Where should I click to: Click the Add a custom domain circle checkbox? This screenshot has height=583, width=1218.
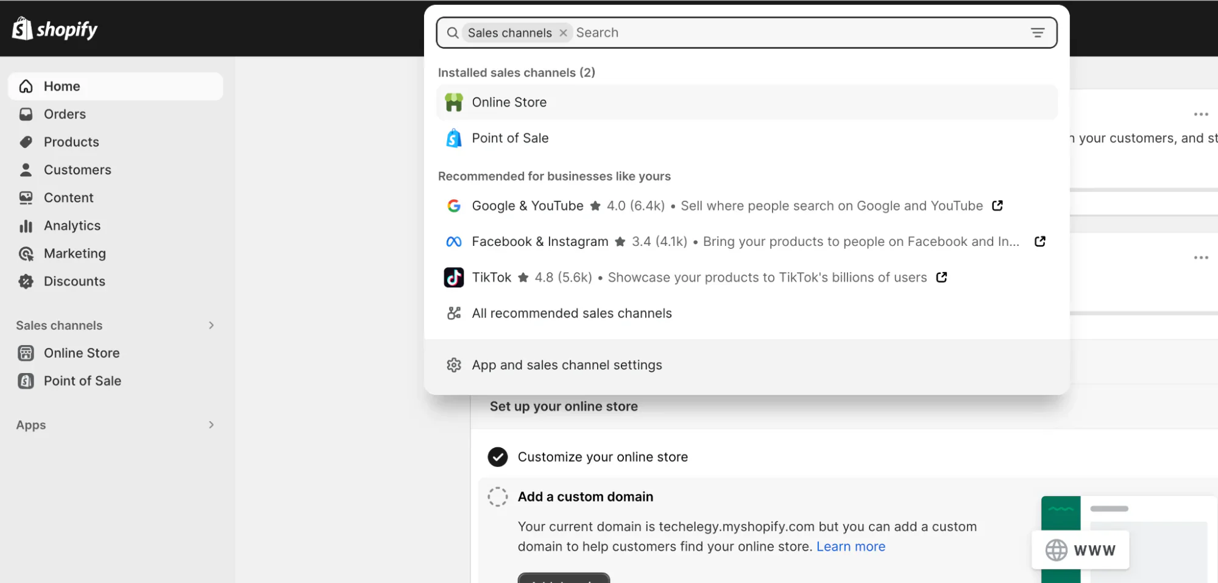click(498, 497)
